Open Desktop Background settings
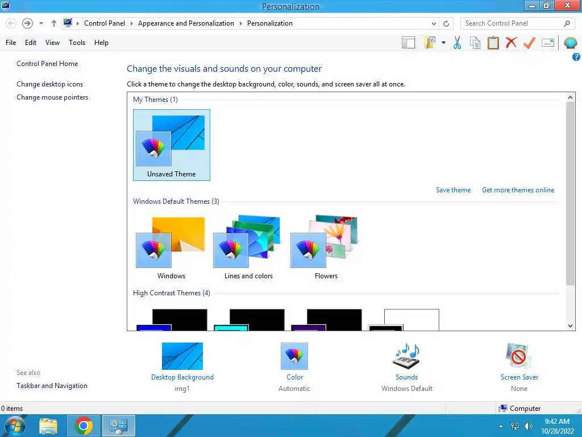This screenshot has height=437, width=582. tap(182, 356)
